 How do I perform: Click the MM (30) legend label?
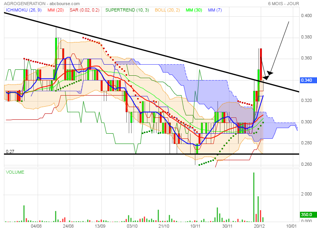click(194, 10)
